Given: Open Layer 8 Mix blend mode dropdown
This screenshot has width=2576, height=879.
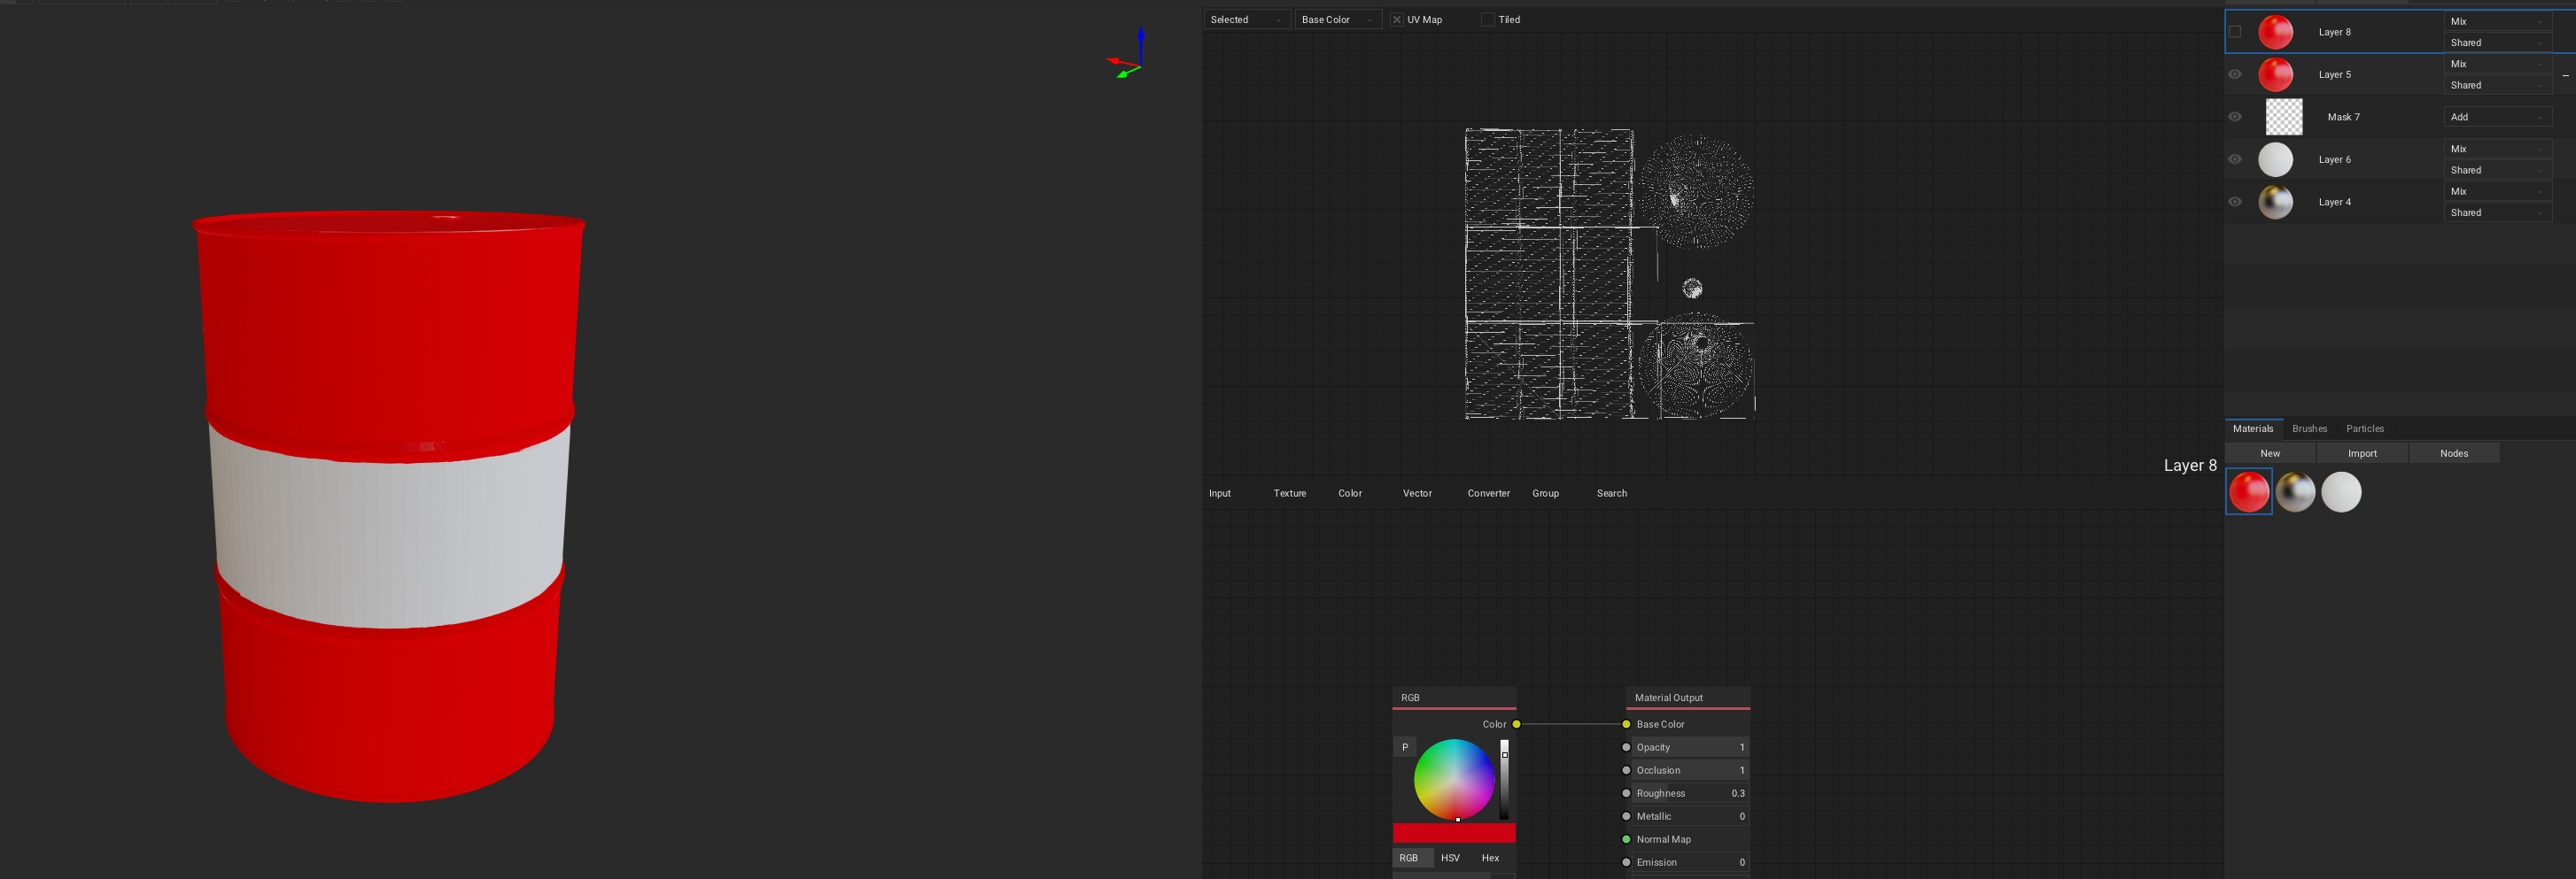Looking at the screenshot, I should pos(2497,21).
